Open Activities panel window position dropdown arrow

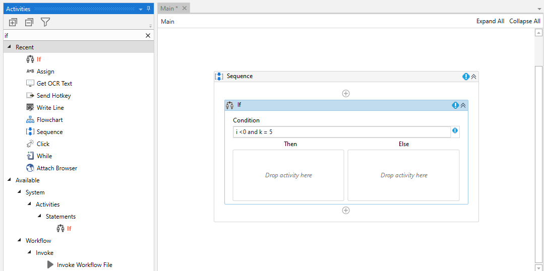click(141, 9)
